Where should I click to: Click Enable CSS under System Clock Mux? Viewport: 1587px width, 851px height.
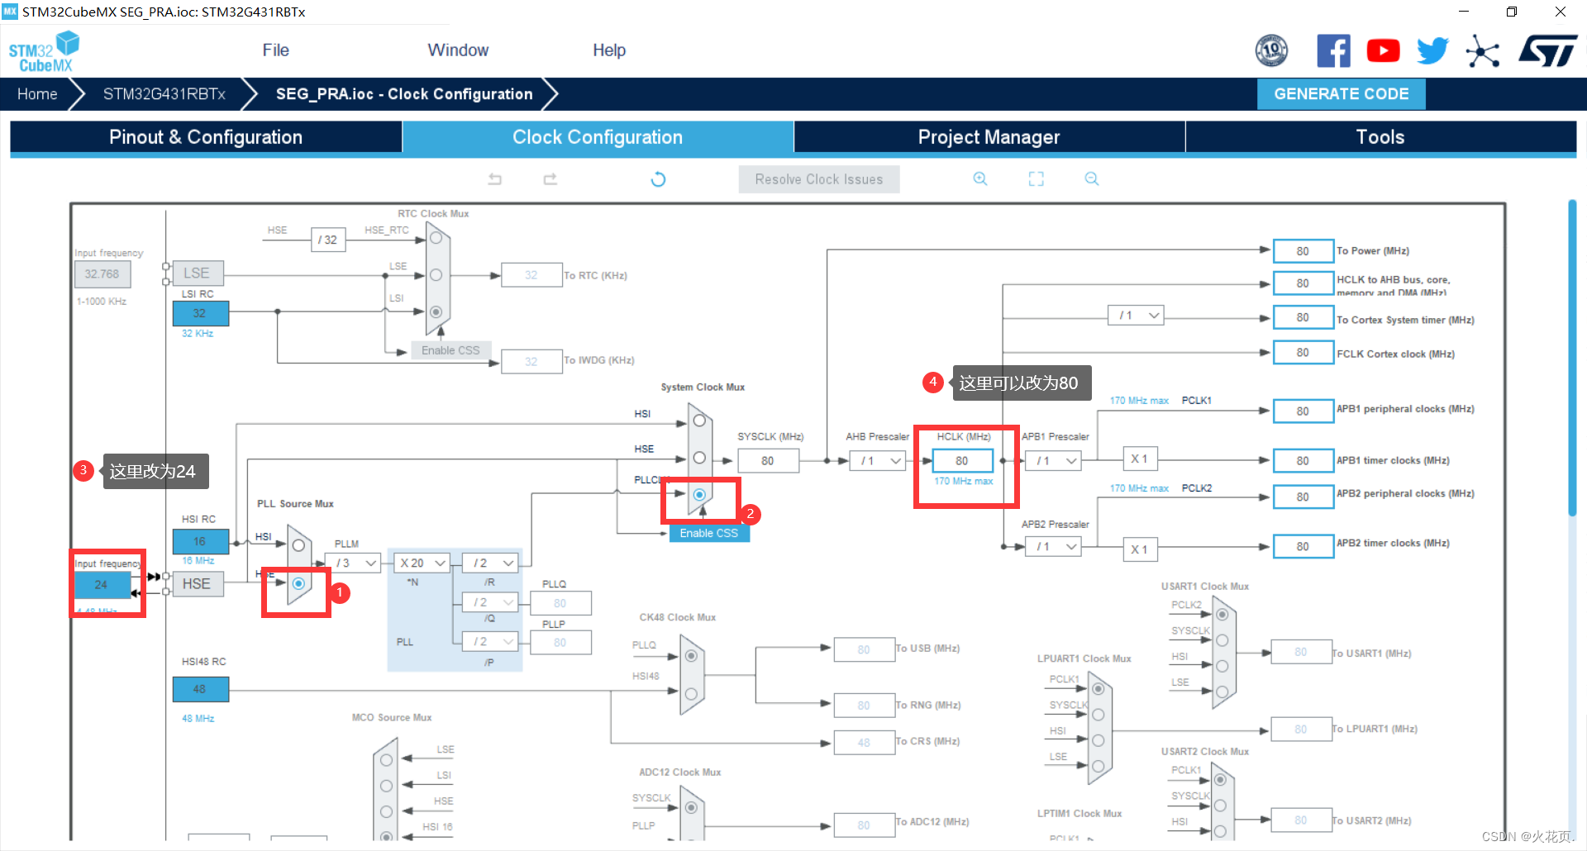coord(709,533)
